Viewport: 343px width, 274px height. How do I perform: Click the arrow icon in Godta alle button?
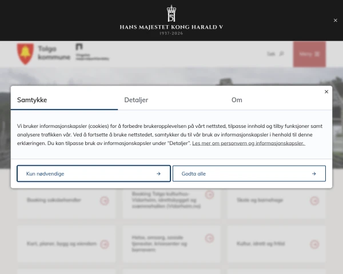(x=314, y=174)
